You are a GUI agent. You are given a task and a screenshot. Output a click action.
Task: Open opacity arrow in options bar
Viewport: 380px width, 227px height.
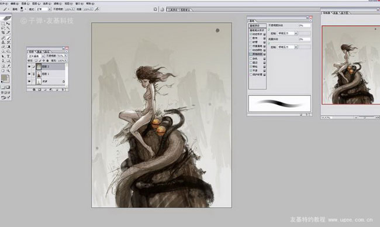click(x=72, y=9)
